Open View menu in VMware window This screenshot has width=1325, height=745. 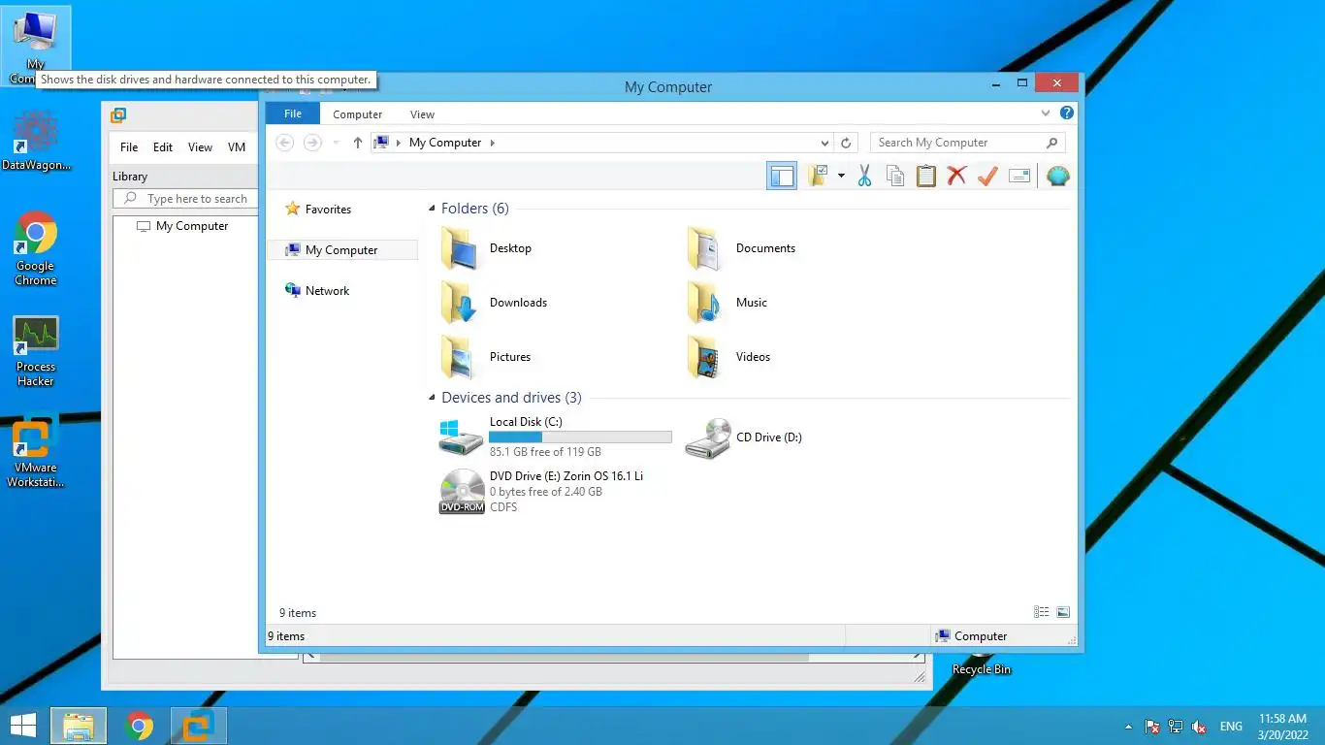pos(200,147)
